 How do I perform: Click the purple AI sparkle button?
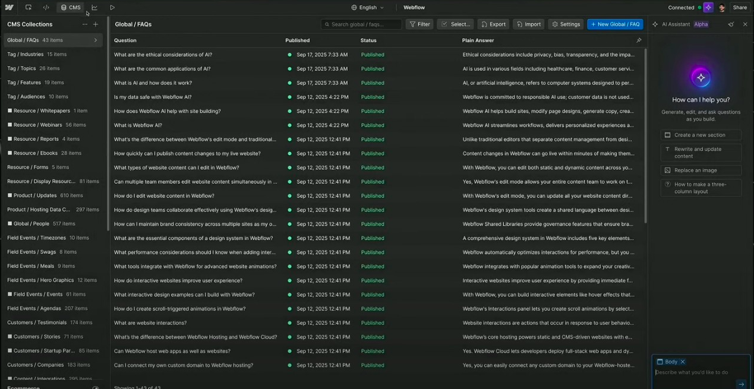[x=708, y=8]
